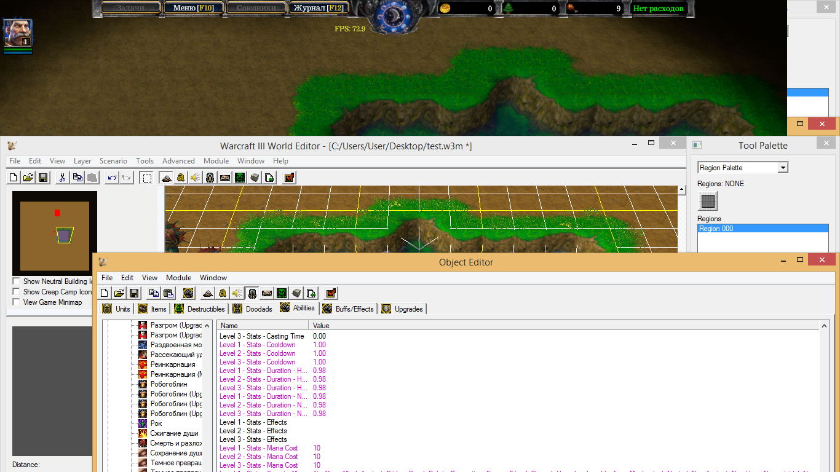Select Level 2 - Stats - Mana Cost row
The image size is (840, 472).
click(518, 457)
